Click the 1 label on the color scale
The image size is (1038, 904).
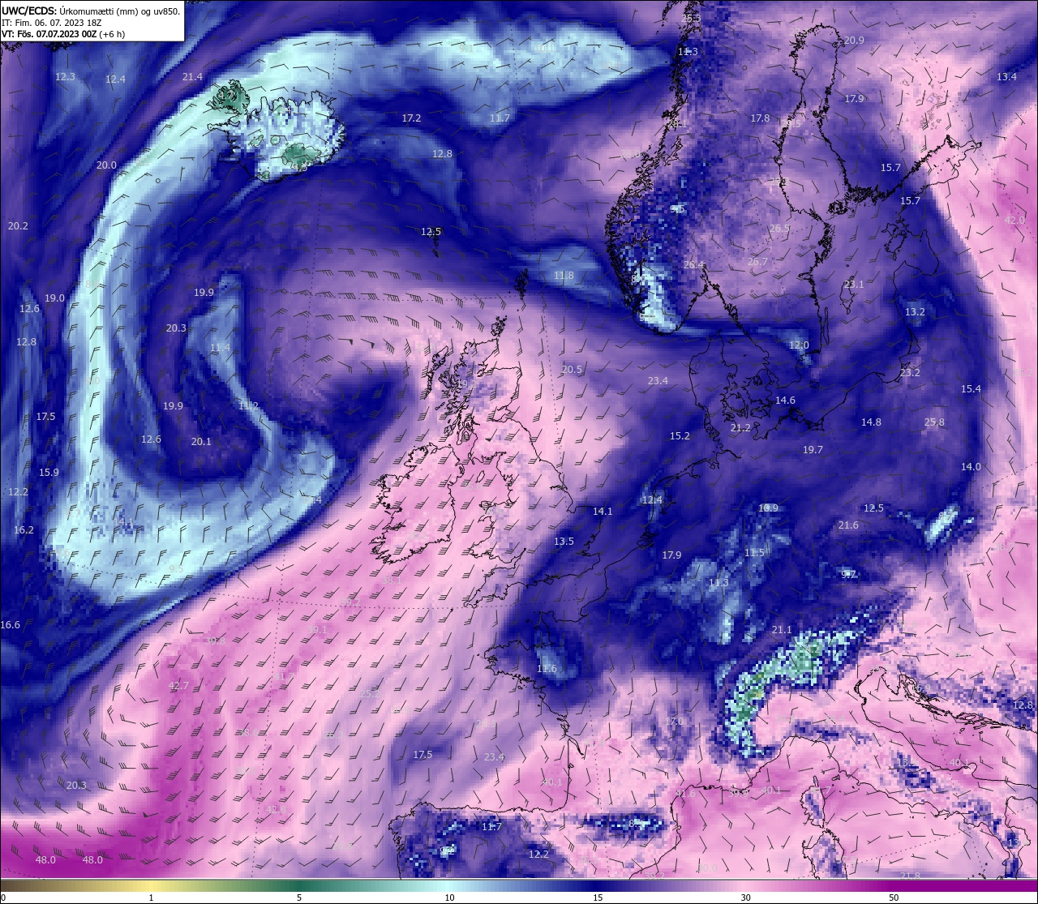click(x=152, y=898)
